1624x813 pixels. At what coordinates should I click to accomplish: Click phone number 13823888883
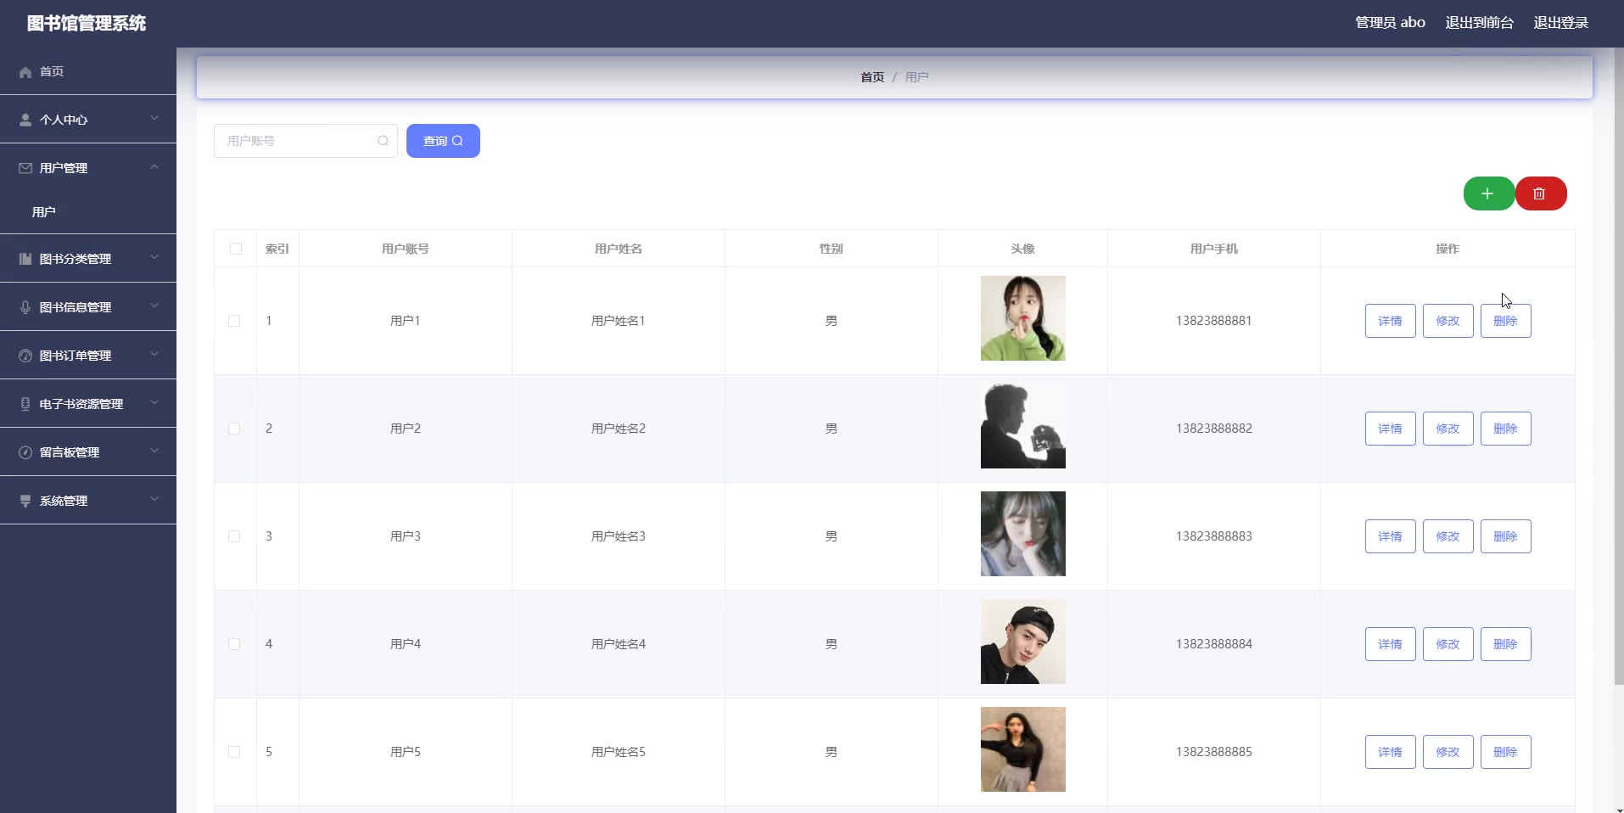1214,536
